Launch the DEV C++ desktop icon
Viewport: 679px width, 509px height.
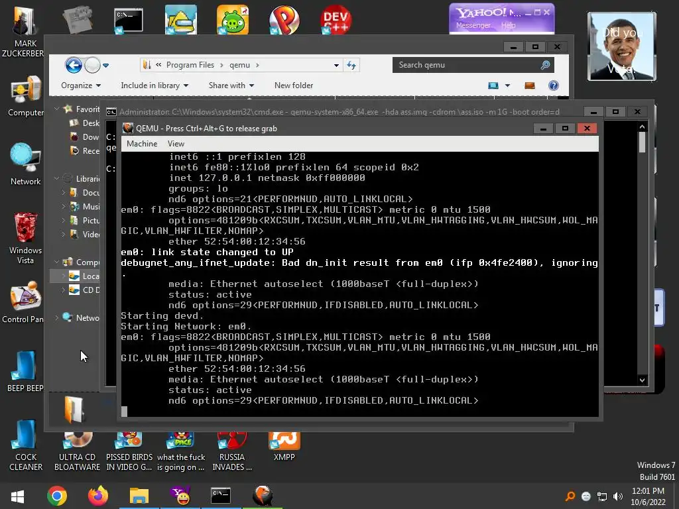(336, 19)
